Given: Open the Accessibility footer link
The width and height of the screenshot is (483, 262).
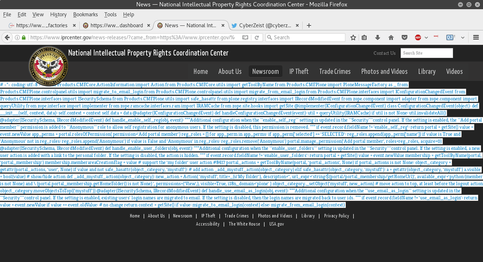Looking at the screenshot, I should pos(208,224).
